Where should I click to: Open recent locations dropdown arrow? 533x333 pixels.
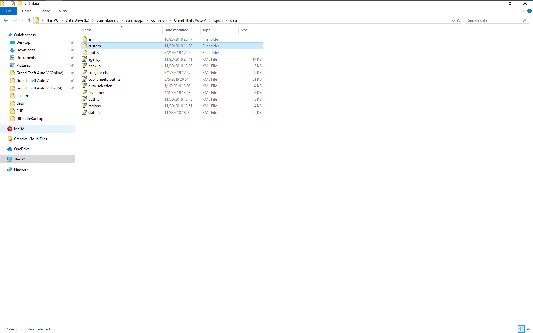click(23, 20)
